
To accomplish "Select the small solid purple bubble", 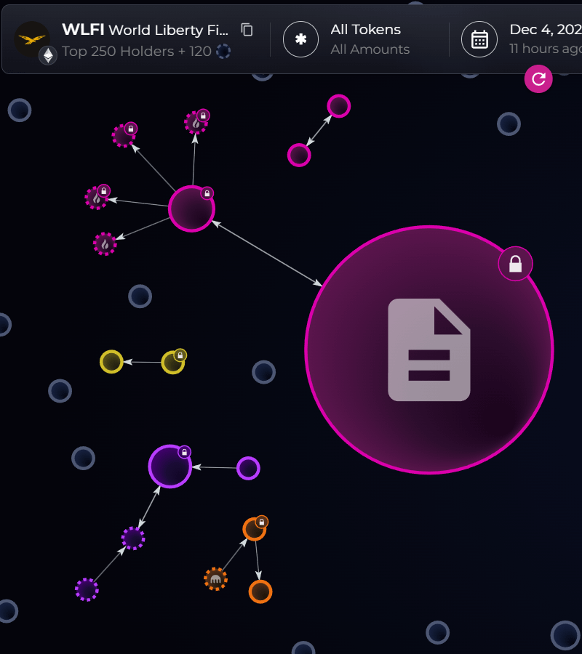I will 248,468.
